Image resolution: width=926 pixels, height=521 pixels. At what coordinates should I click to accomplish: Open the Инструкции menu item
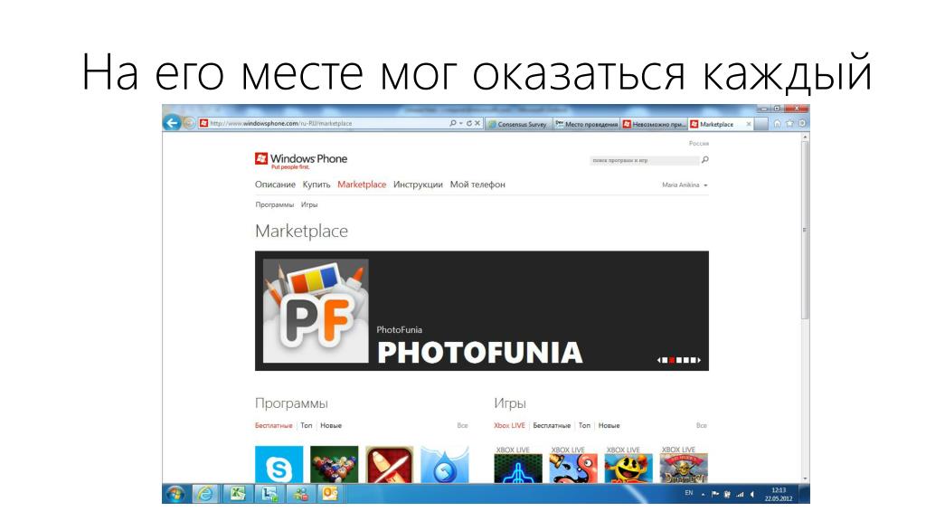tap(418, 185)
